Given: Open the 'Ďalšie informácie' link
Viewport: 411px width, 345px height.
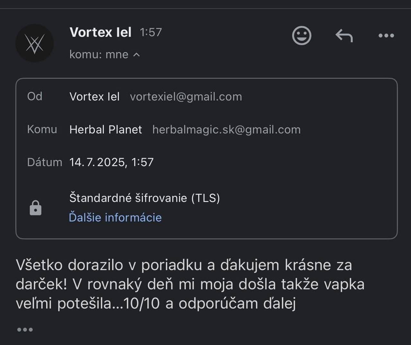Looking at the screenshot, I should click(115, 217).
